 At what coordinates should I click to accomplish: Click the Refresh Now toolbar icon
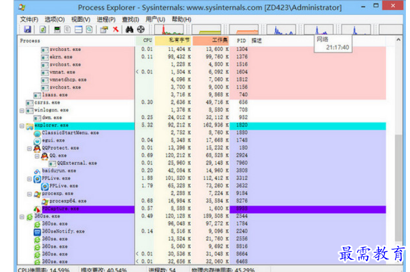pyautogui.click(x=42, y=29)
